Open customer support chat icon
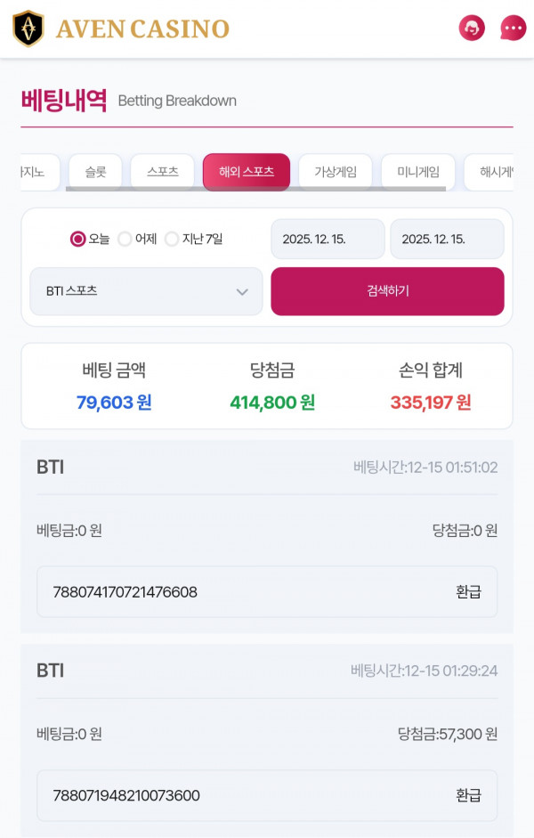The width and height of the screenshot is (534, 838). click(471, 28)
